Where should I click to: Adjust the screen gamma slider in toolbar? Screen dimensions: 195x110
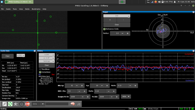[57, 104]
